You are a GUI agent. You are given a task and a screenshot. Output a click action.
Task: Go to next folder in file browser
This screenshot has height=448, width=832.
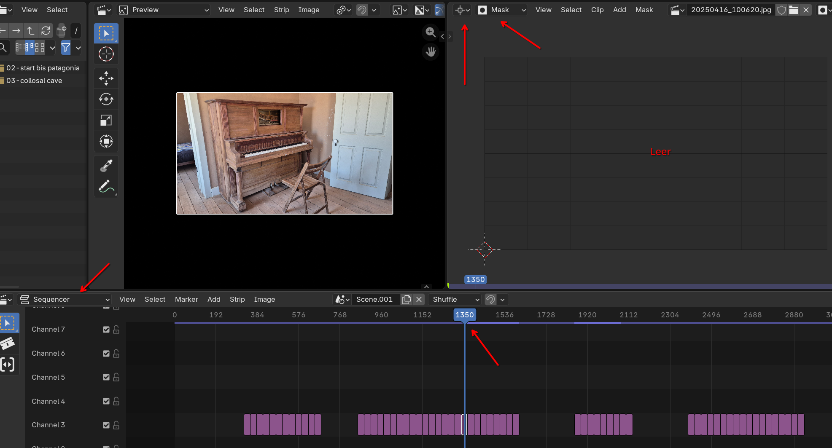point(16,31)
